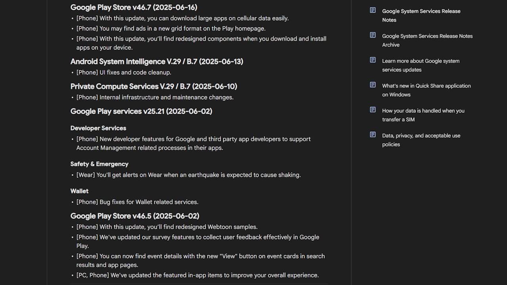Click document icon beside Data, privacy, acceptable use
507x285 pixels.
tap(373, 135)
